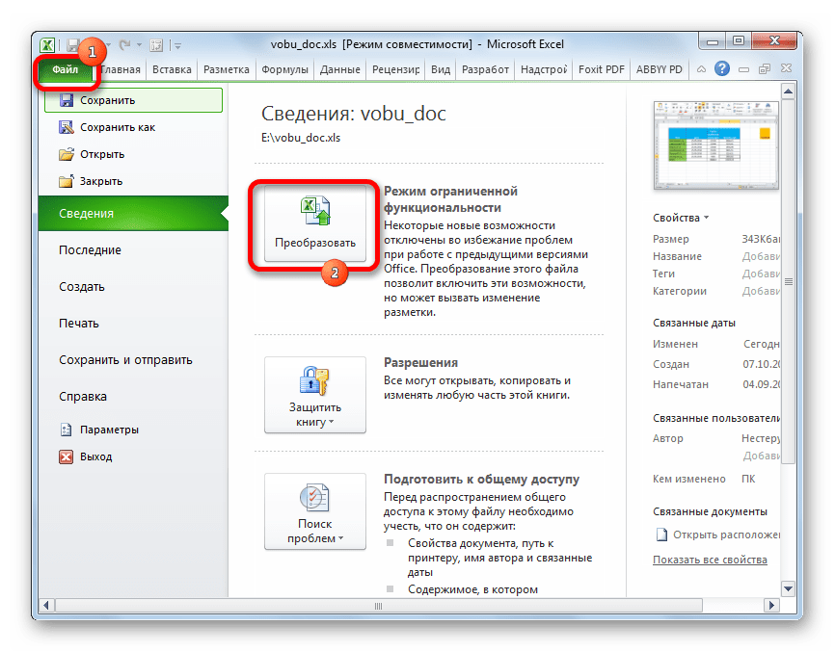Click the horizontal scrollbar left arrow
The width and height of the screenshot is (835, 652).
tap(46, 605)
